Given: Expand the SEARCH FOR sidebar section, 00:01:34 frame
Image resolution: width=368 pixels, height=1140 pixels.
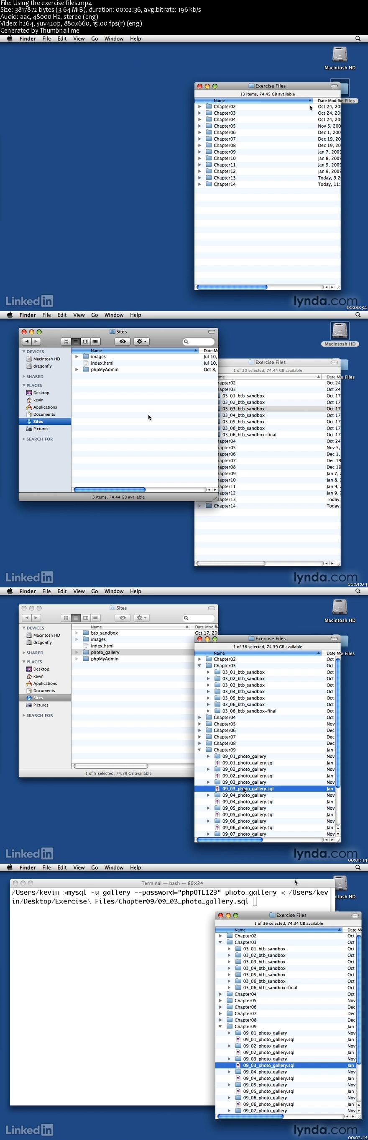Looking at the screenshot, I should pos(24,715).
